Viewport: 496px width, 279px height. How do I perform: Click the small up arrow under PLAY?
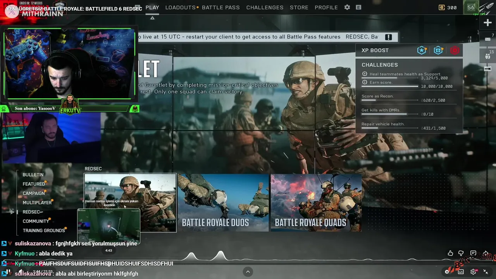click(x=152, y=18)
